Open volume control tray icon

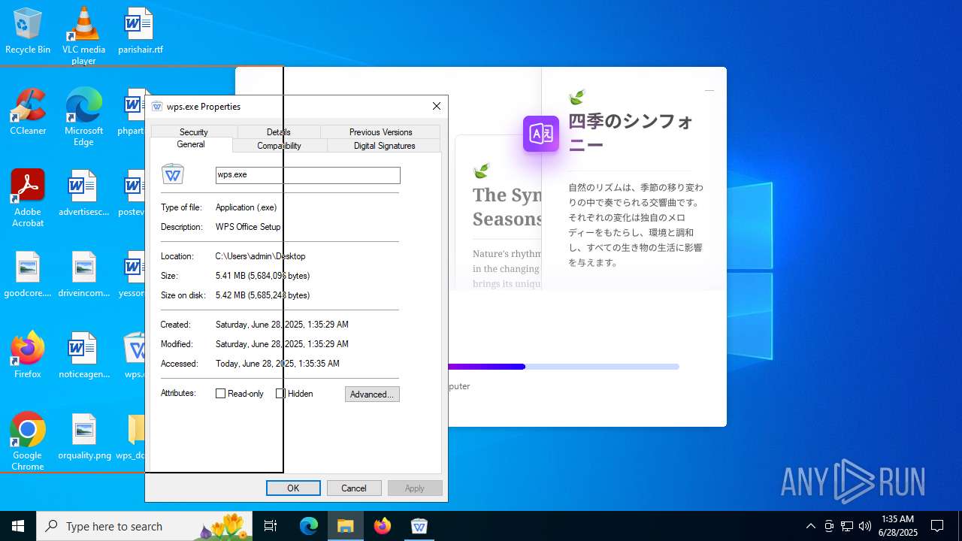click(x=865, y=526)
